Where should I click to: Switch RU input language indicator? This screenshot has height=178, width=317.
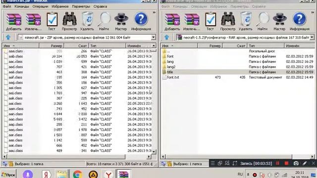pos(240,175)
